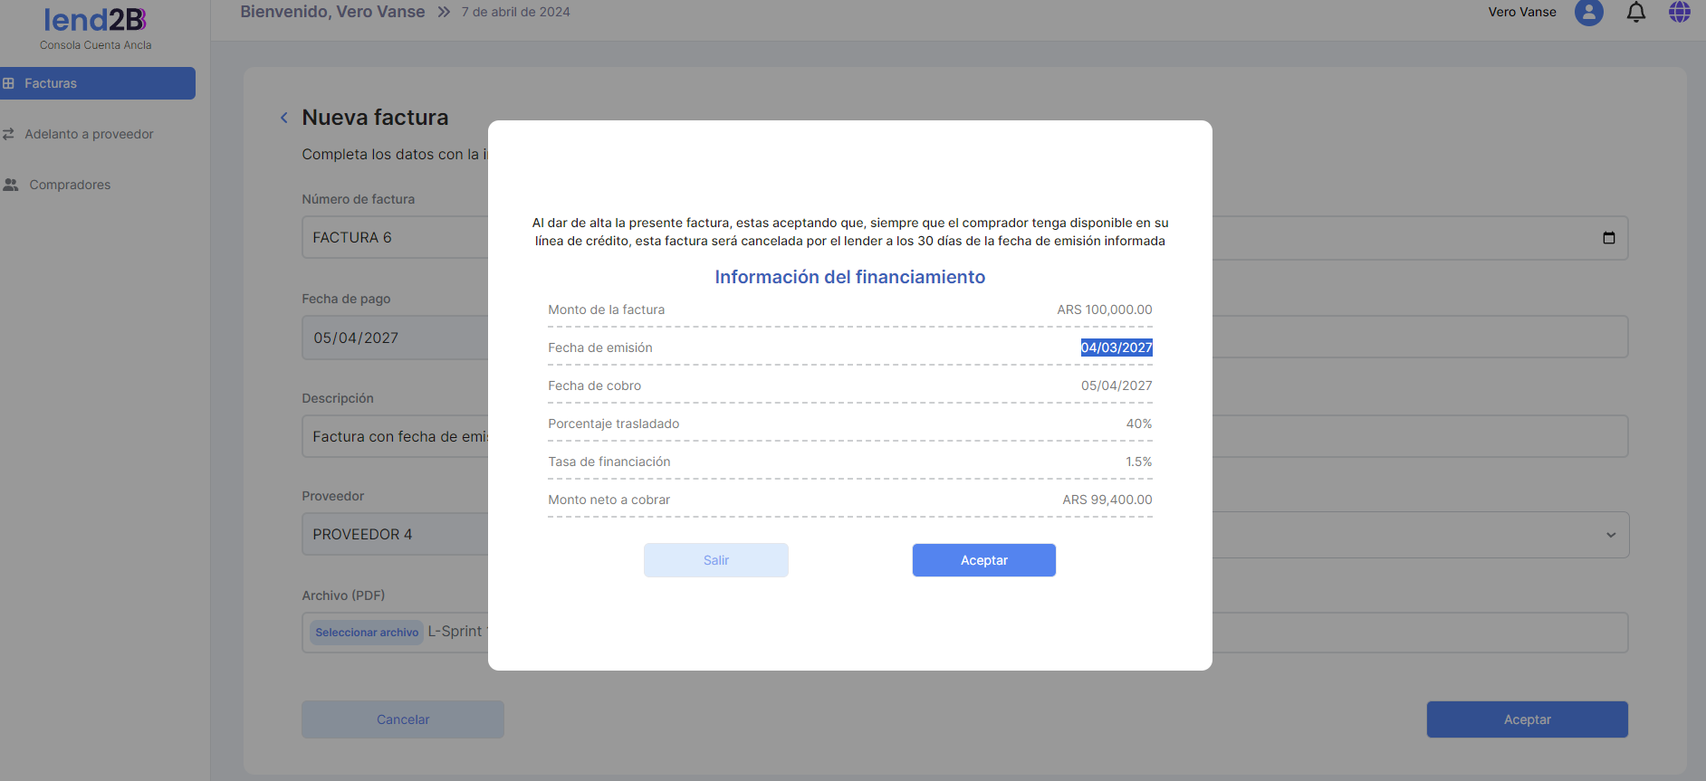Expand the Proveedor dropdown chevron
The image size is (1706, 781).
click(x=1610, y=535)
